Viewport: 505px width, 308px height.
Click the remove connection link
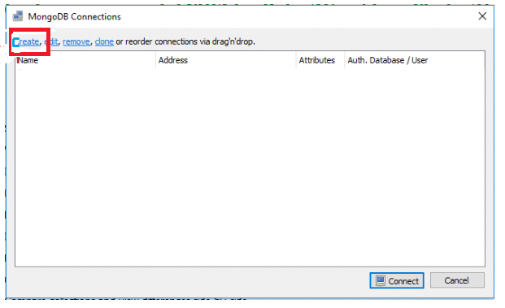pos(76,41)
